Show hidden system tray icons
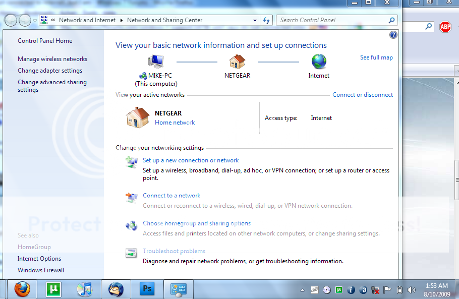Screen dimensions: 459x299 coord(303,290)
